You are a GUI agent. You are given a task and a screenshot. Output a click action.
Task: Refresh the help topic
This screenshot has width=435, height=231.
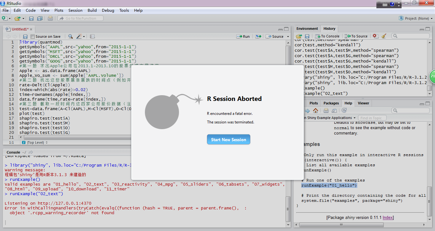(x=344, y=111)
